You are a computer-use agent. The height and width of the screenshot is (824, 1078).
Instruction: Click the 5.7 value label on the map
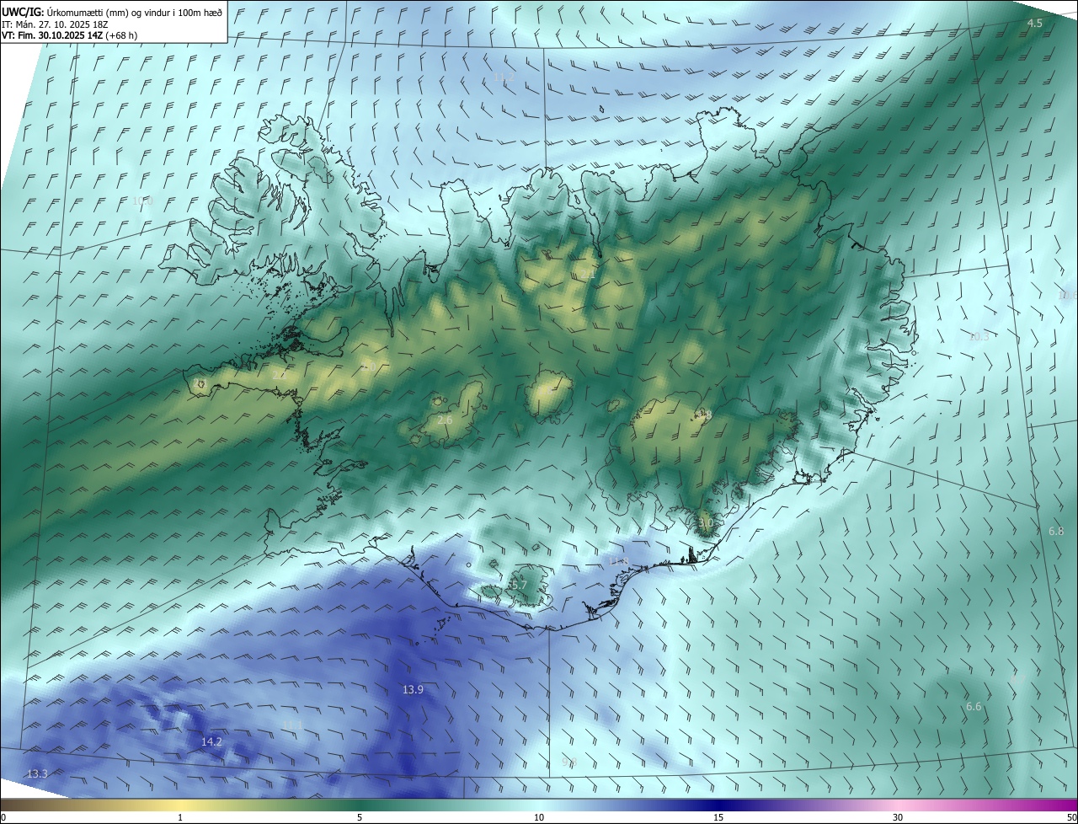point(519,584)
